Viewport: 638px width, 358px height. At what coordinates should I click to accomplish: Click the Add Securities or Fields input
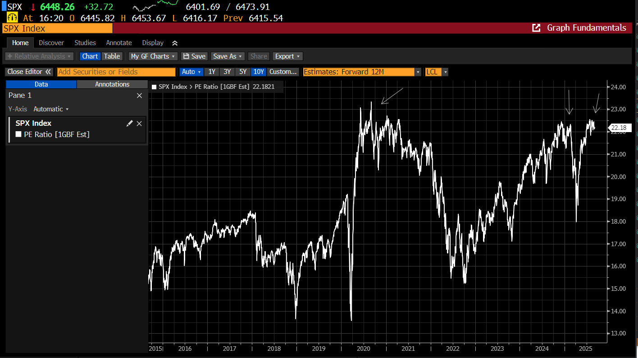pos(116,72)
